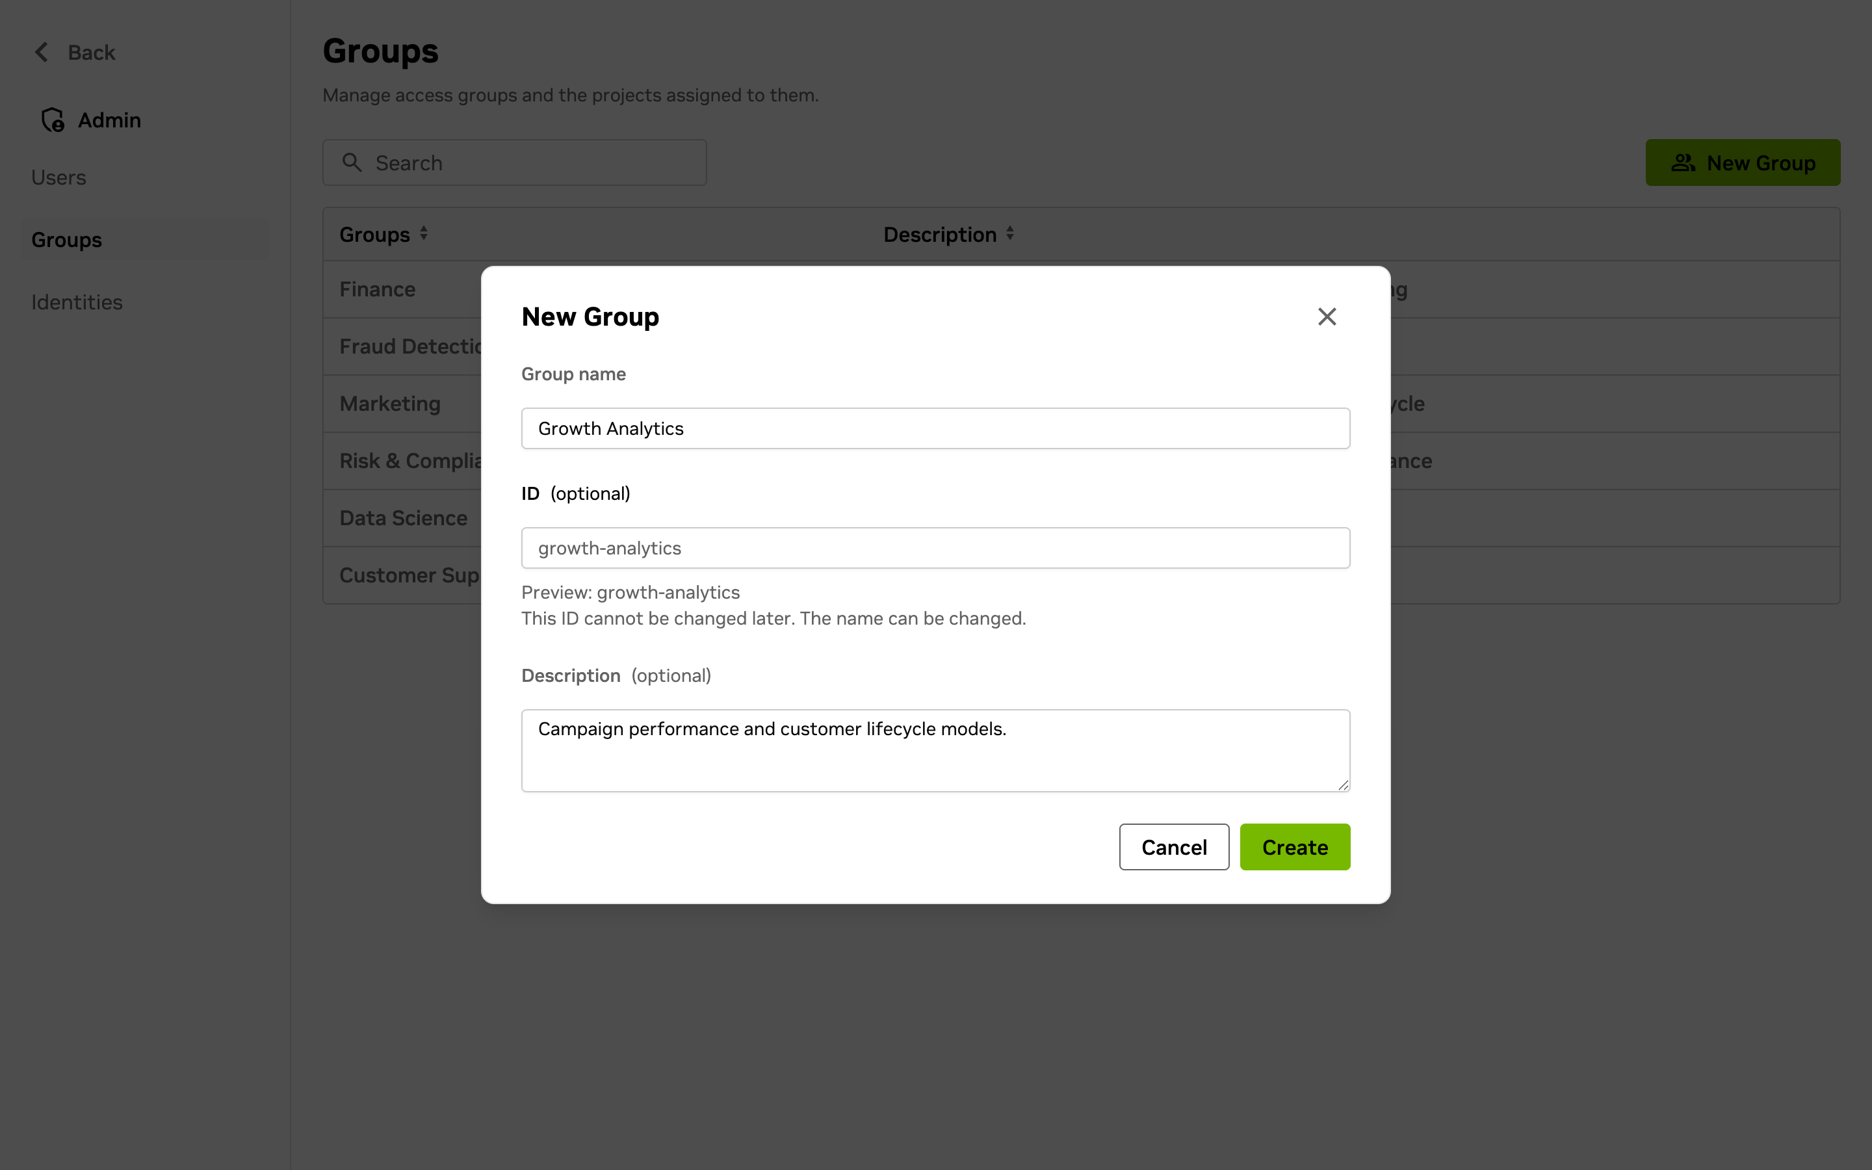This screenshot has height=1170, width=1872.
Task: Select the Customer Support group row
Action: 1082,576
